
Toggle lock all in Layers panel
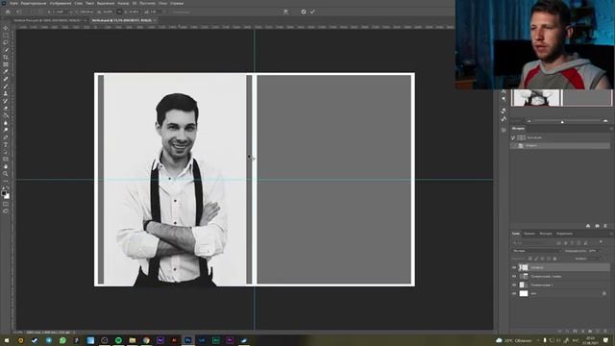point(554,259)
